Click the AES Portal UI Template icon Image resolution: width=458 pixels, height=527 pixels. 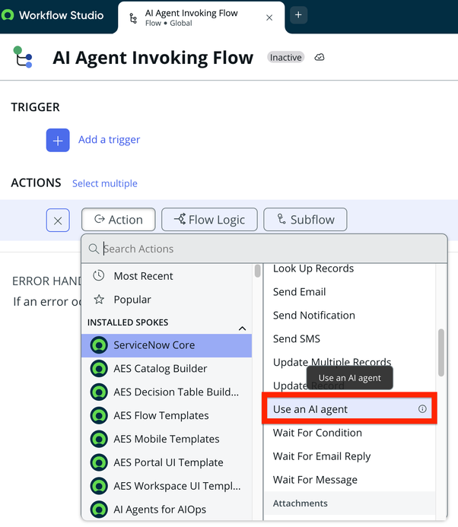pyautogui.click(x=99, y=463)
